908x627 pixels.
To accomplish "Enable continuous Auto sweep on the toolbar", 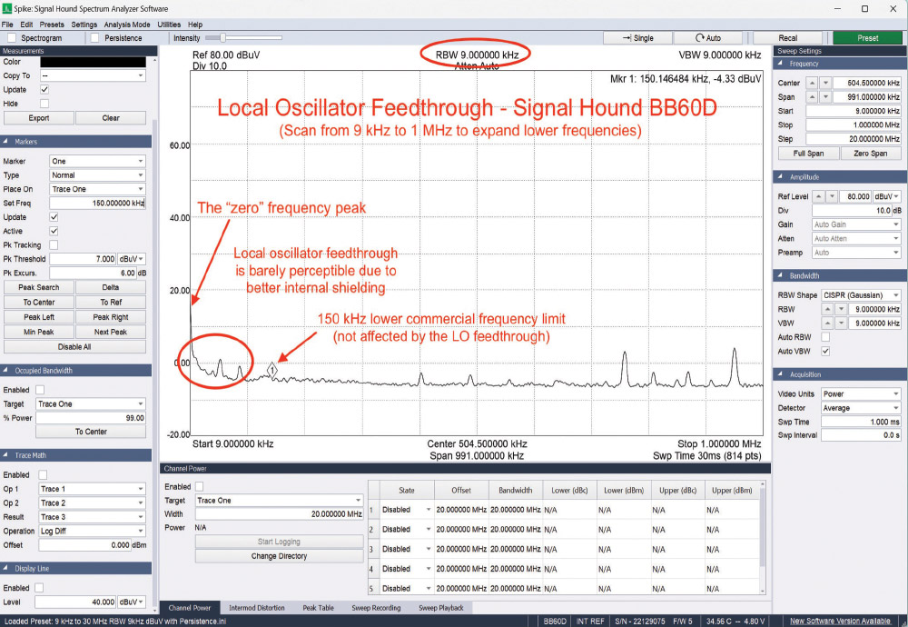I will tap(707, 37).
